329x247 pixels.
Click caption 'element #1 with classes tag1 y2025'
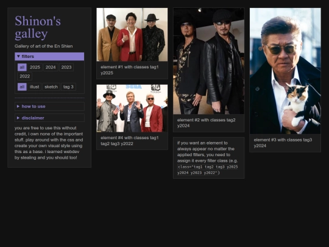(130, 70)
